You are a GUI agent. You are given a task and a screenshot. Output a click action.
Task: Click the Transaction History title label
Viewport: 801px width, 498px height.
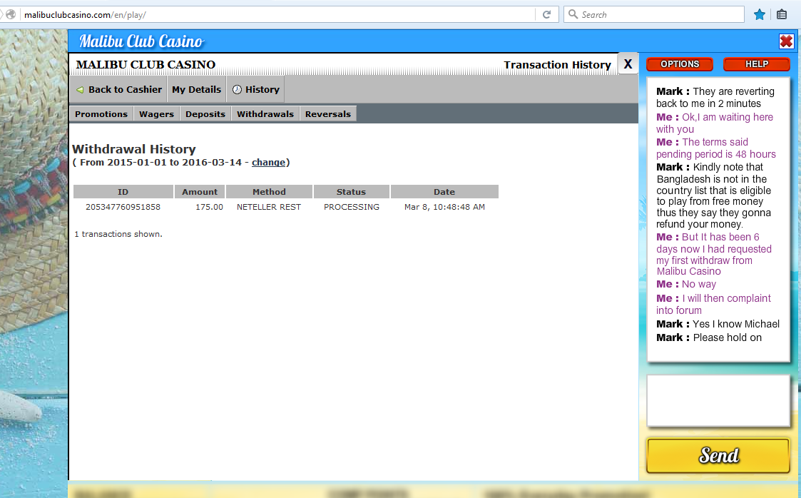coord(557,65)
